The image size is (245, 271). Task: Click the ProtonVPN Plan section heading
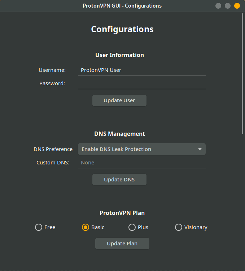coord(122,213)
